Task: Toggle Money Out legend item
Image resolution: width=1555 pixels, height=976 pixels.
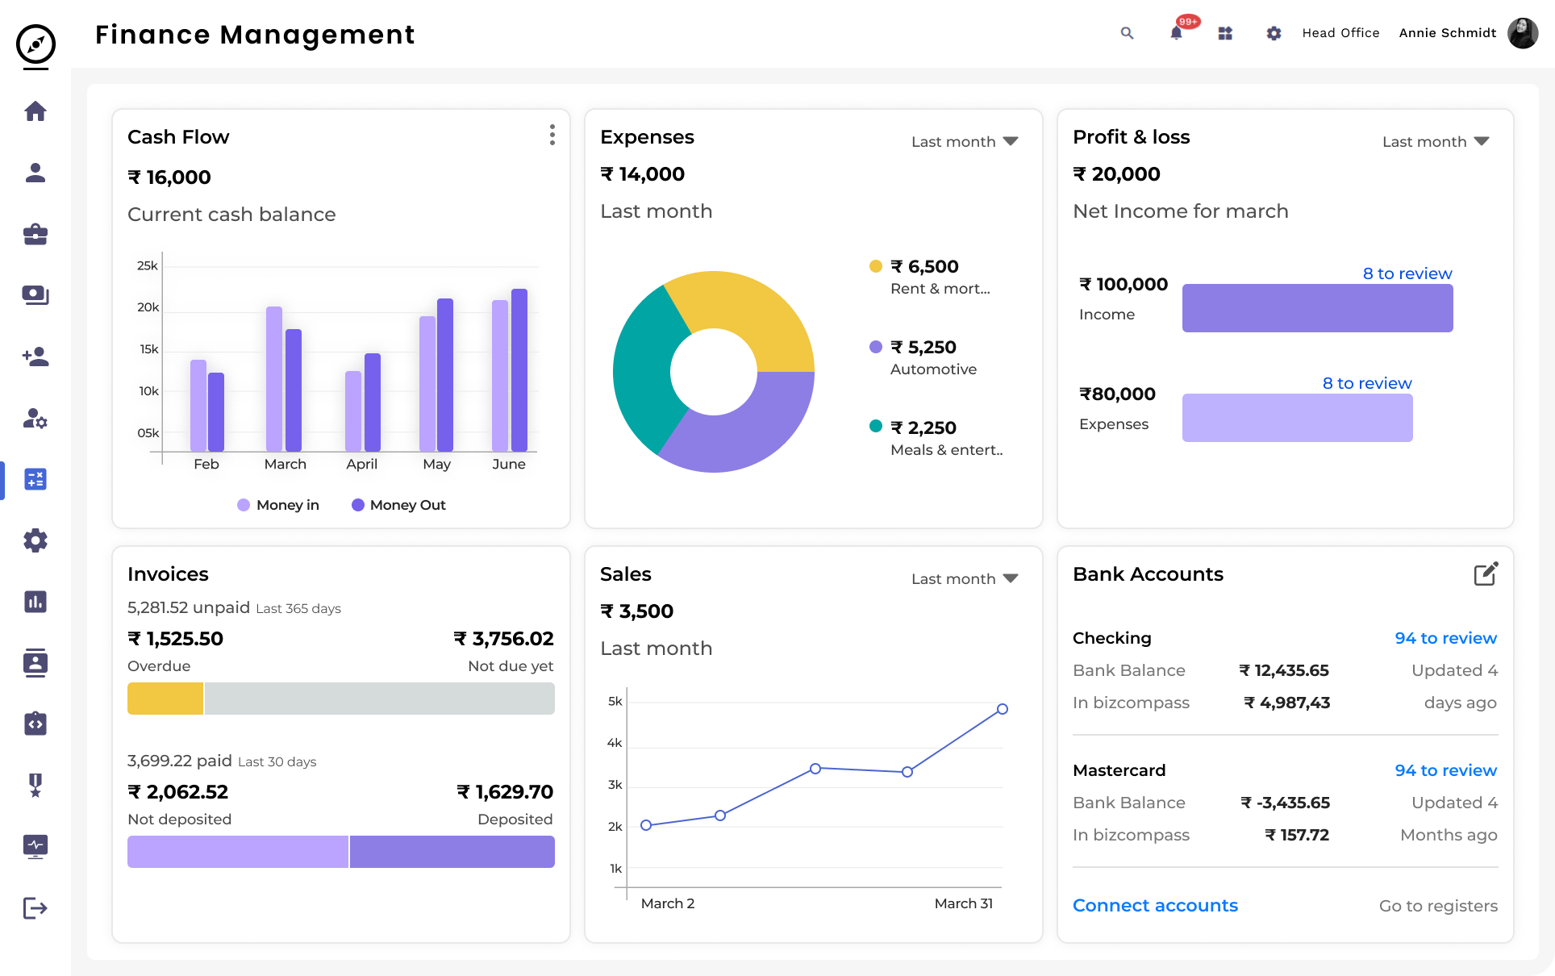Action: [x=398, y=505]
